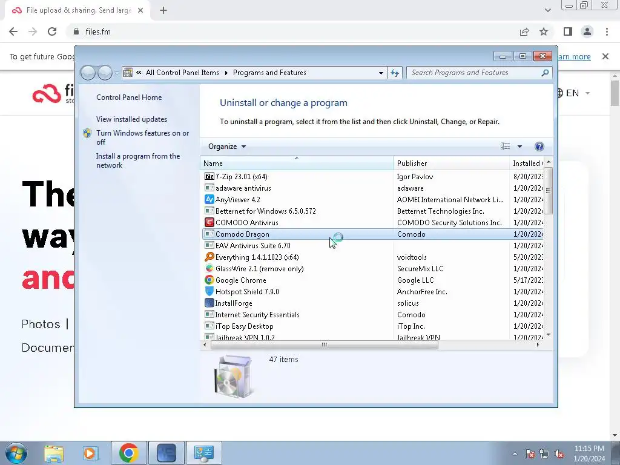The image size is (620, 465).
Task: Open the EN language dropdown on files.fm
Action: [x=573, y=93]
